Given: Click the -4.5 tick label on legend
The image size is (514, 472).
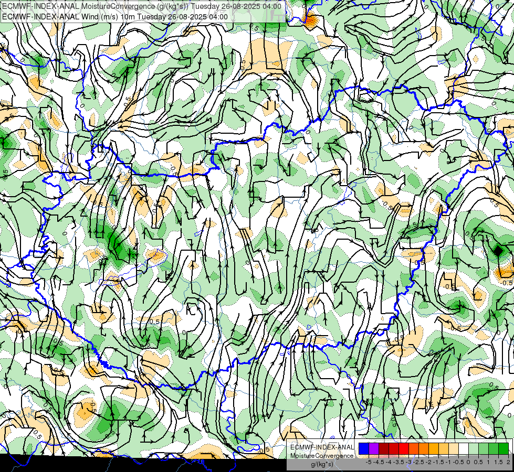Looking at the screenshot, I should pyautogui.click(x=379, y=462).
